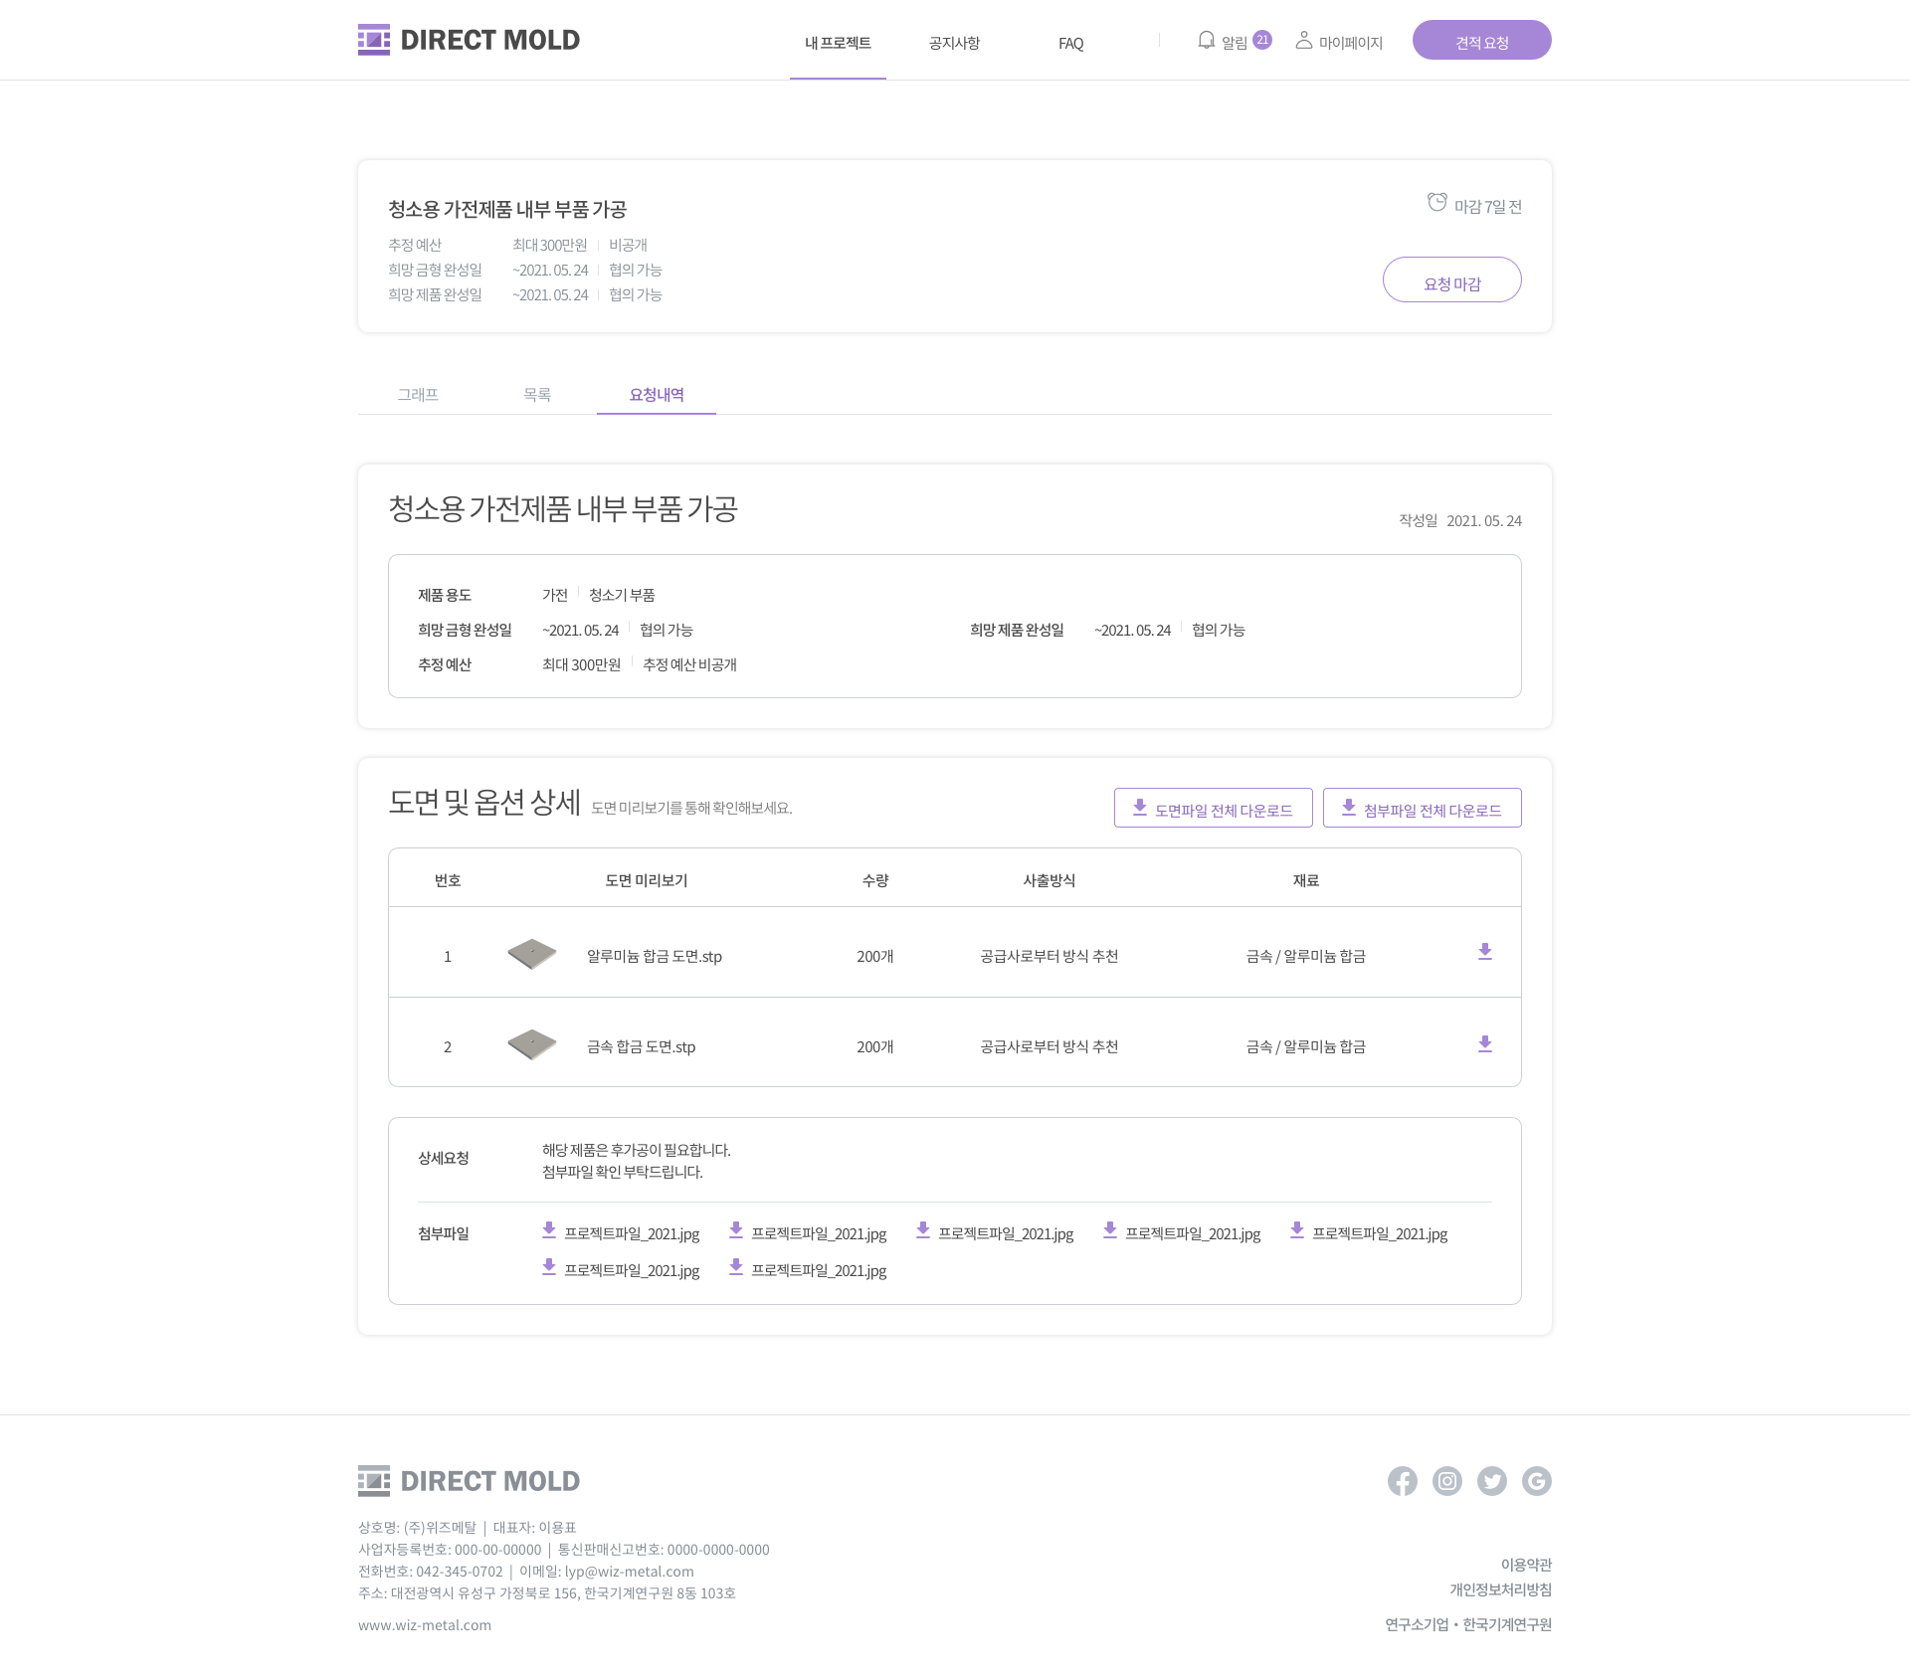Open the Facebook icon in footer

(1402, 1481)
